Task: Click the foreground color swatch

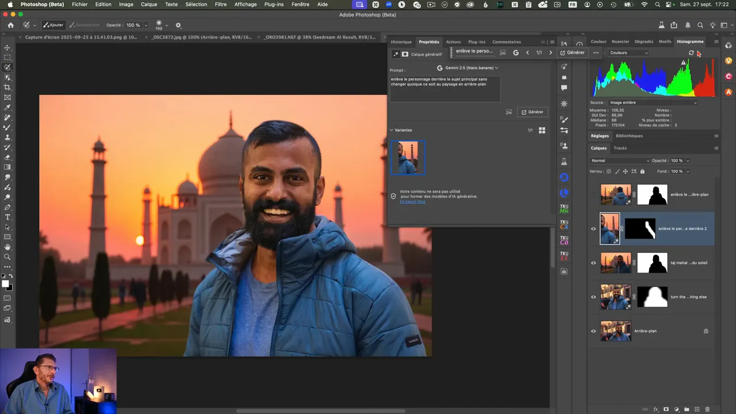Action: click(x=5, y=284)
